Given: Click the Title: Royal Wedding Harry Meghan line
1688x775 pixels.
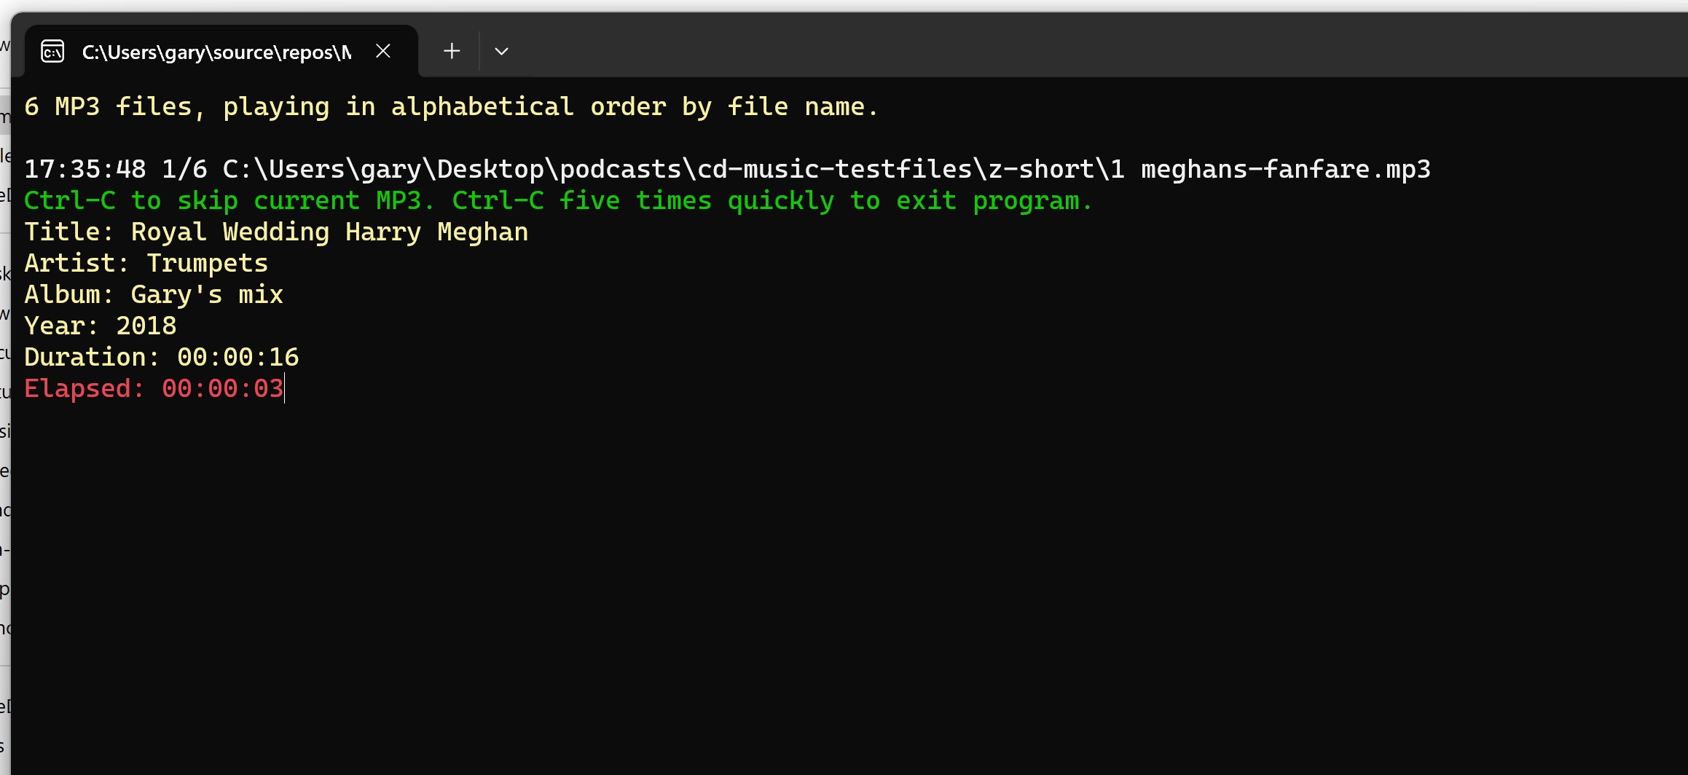Looking at the screenshot, I should pyautogui.click(x=276, y=232).
